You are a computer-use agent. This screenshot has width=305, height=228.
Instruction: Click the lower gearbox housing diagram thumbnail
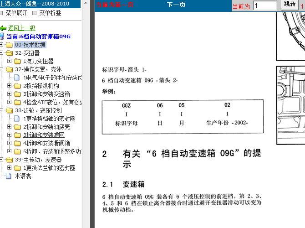[290, 105]
